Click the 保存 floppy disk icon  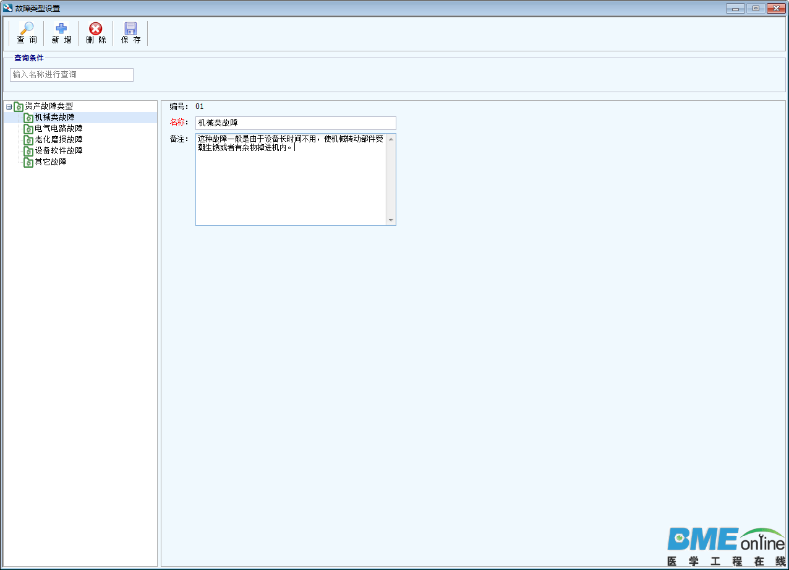pos(130,28)
